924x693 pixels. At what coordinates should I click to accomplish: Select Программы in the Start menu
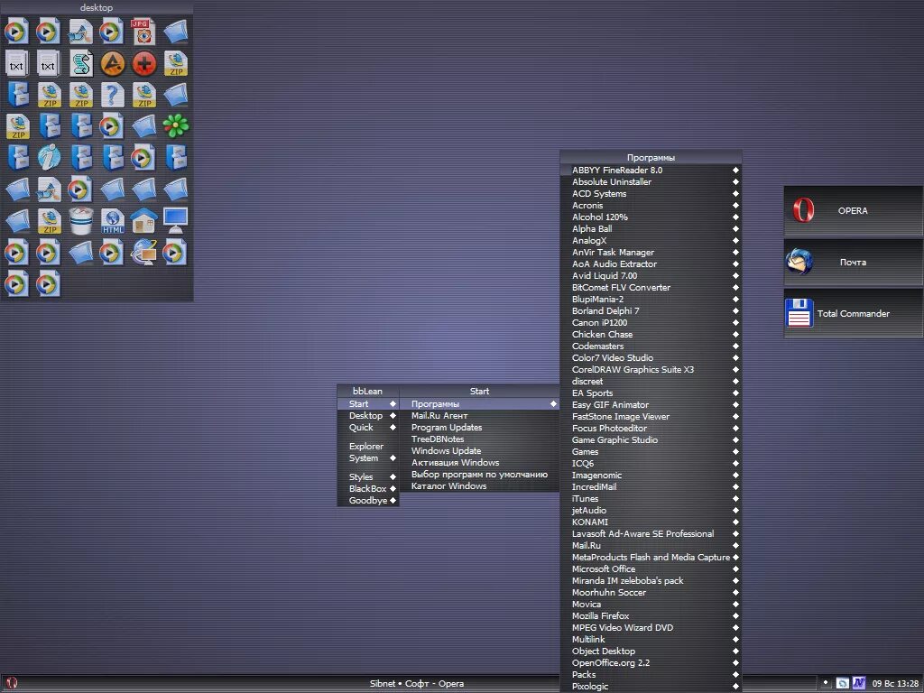[479, 403]
